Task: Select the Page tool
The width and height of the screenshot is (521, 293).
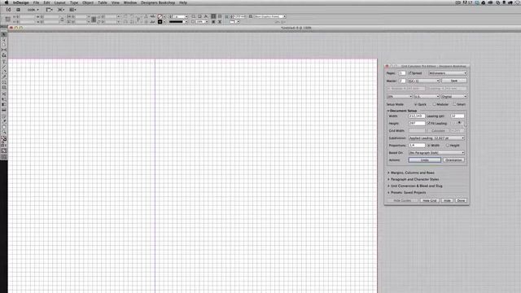Action: (x=3, y=45)
